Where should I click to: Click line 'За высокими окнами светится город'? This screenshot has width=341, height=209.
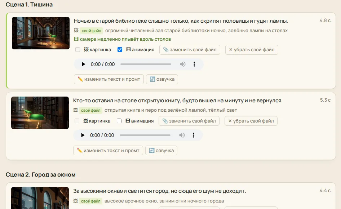pos(121,191)
